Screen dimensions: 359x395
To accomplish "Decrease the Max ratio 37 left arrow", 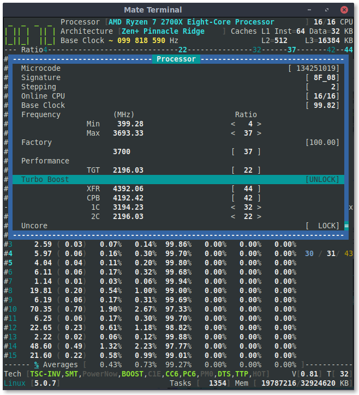I will click(x=233, y=133).
